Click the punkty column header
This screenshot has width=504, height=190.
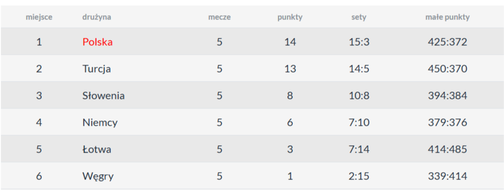(x=290, y=17)
